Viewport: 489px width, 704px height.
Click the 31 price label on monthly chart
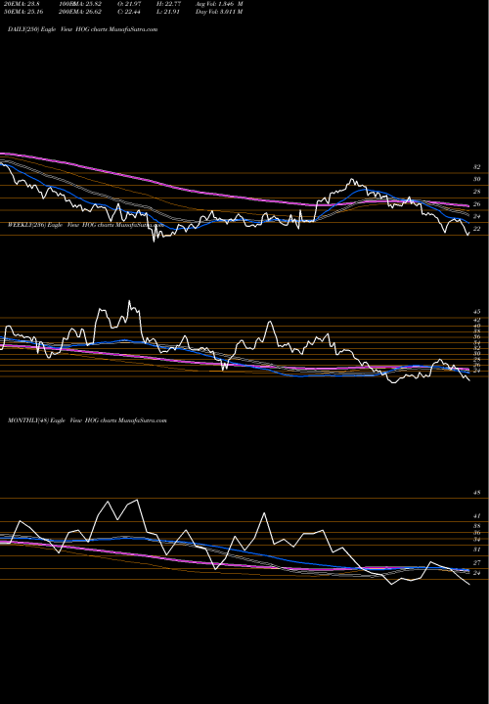[x=476, y=550]
